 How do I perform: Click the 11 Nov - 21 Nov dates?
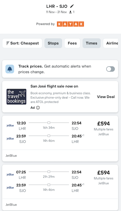pos(56,12)
